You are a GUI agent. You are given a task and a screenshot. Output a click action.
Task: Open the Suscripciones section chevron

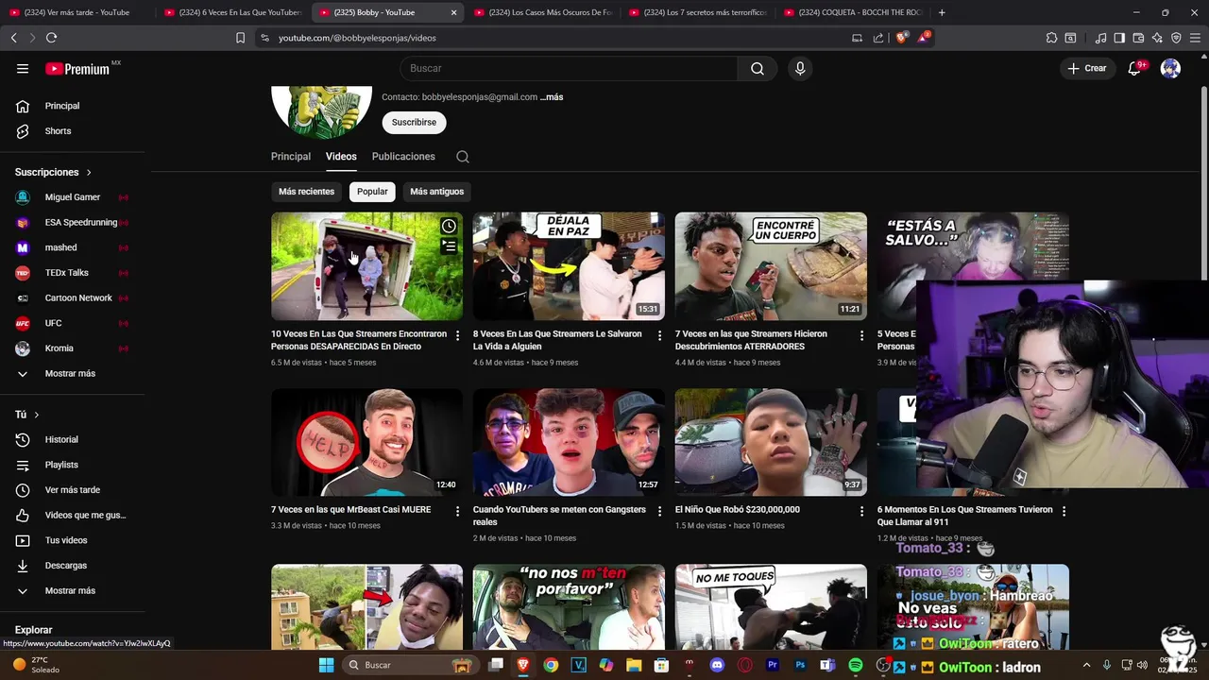point(89,173)
